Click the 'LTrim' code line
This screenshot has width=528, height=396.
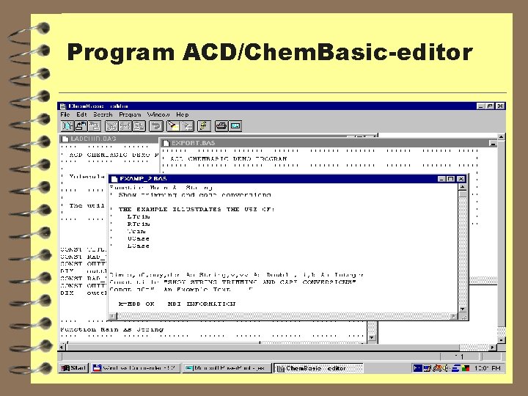(x=139, y=216)
